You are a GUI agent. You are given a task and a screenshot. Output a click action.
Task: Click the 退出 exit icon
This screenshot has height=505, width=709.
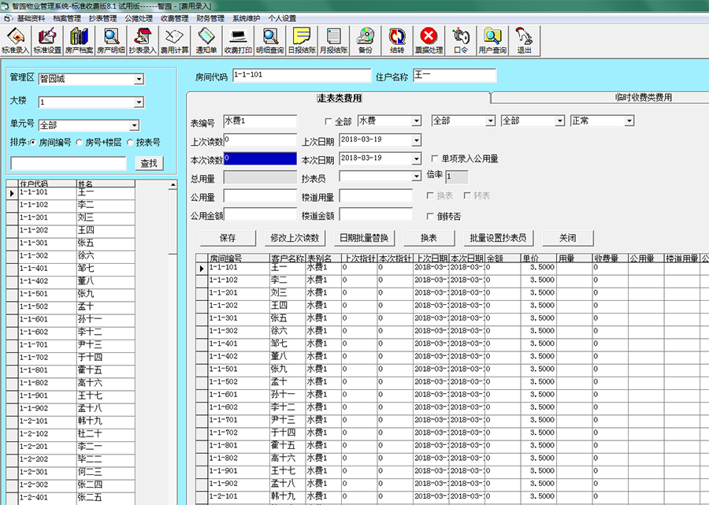point(524,40)
